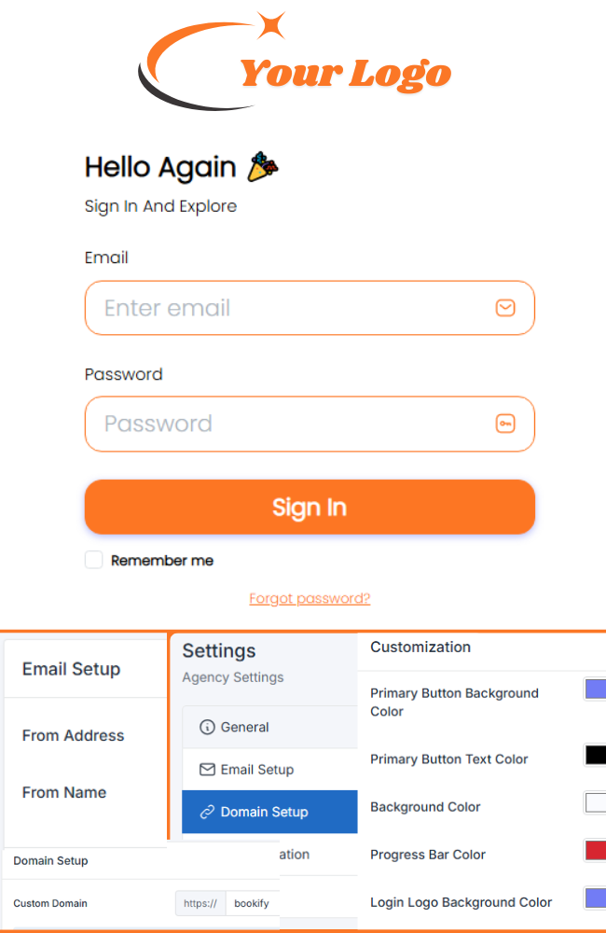Viewport: 606px width, 933px height.
Task: Click the Your Logo image
Action: pos(295,61)
